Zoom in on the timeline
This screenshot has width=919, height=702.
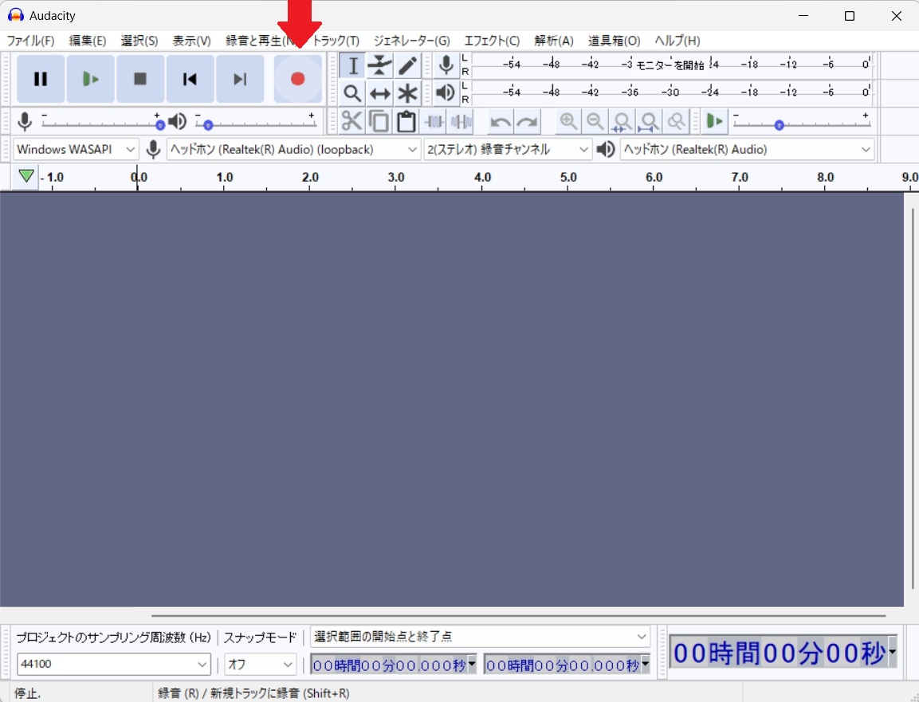(569, 121)
